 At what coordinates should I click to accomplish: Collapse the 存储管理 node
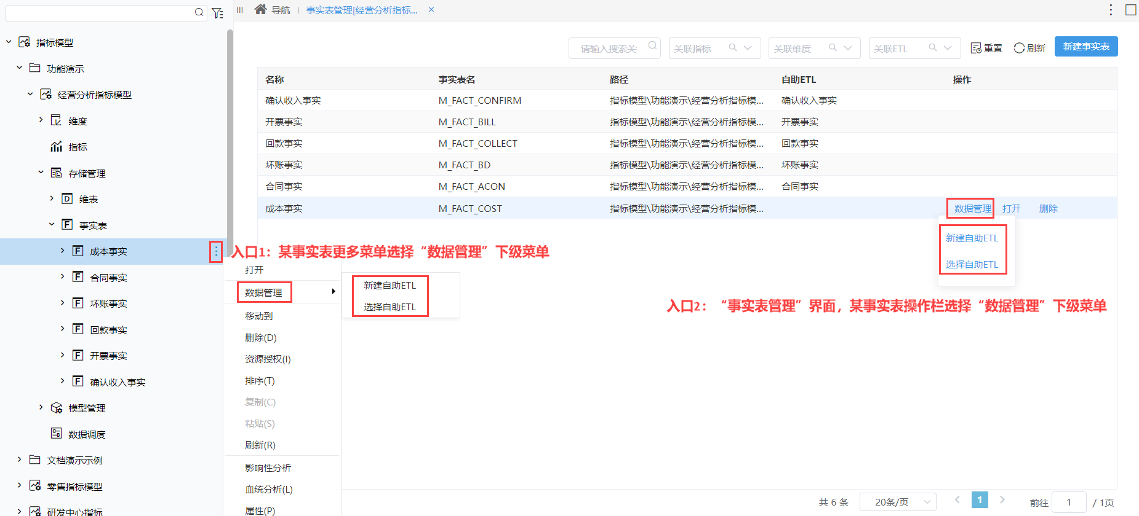point(41,173)
